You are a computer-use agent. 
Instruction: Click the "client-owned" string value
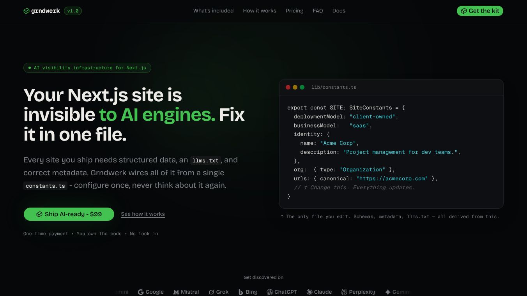click(x=372, y=116)
